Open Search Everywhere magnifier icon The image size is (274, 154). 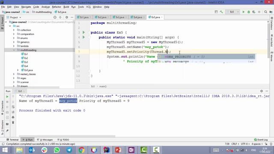pos(265,12)
